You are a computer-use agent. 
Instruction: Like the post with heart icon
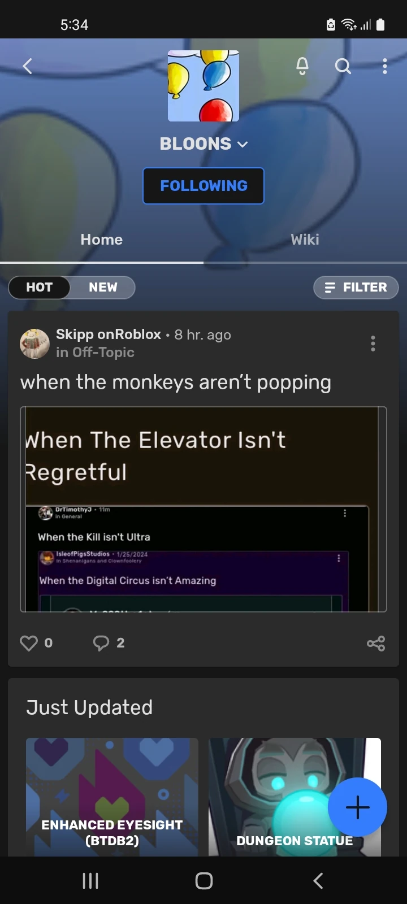[x=29, y=643]
